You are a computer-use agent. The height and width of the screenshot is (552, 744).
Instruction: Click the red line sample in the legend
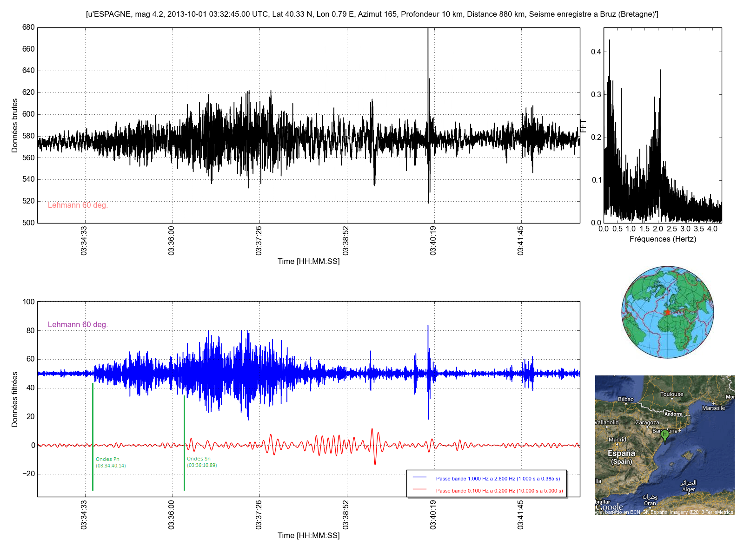419,490
